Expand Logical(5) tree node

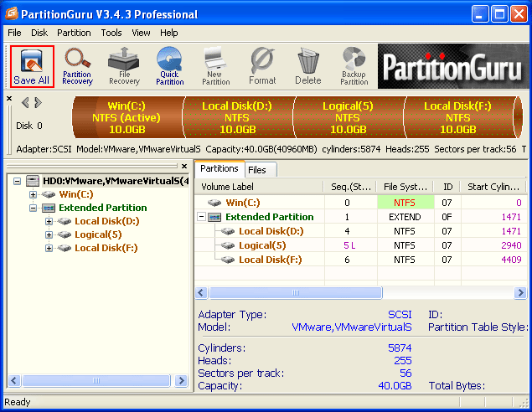click(x=49, y=234)
